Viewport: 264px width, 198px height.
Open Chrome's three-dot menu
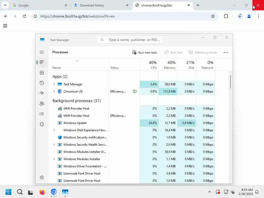(258, 16)
